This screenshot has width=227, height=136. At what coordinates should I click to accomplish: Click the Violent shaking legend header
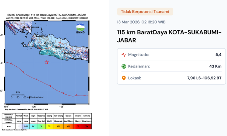pos(78,116)
